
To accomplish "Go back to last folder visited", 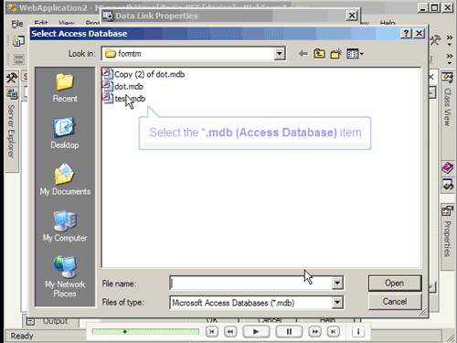I will click(x=303, y=54).
